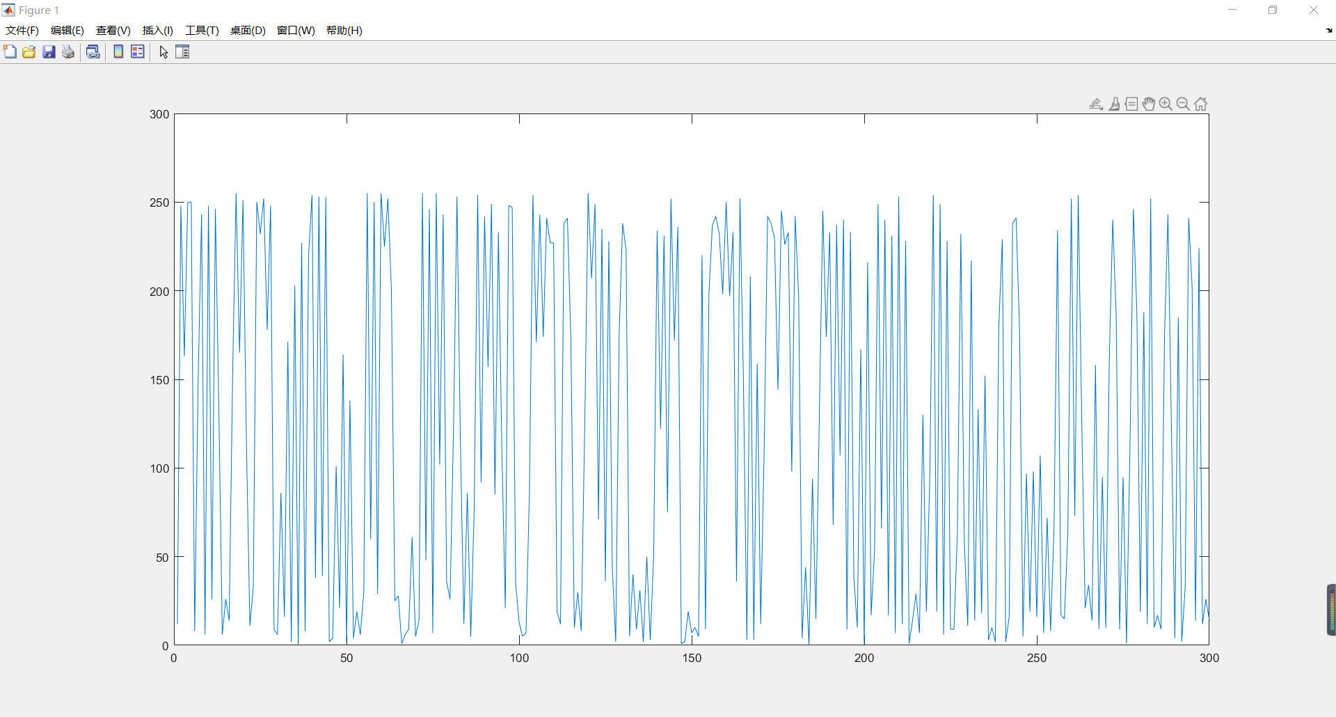Restore the original view with home icon
The width and height of the screenshot is (1336, 717).
point(1200,104)
